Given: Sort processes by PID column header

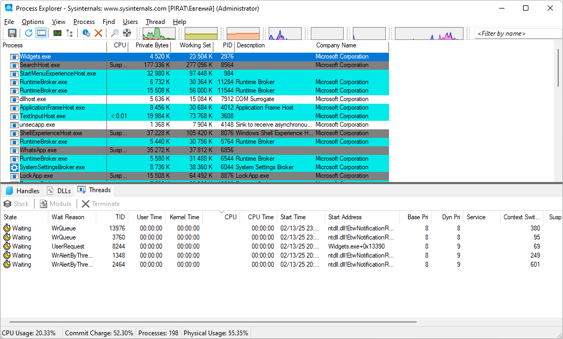Looking at the screenshot, I should [224, 45].
